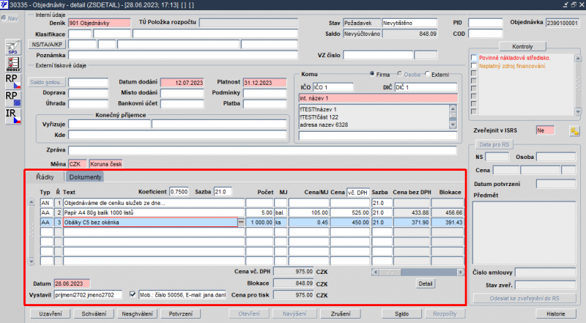Viewport: 586px width, 323px height.
Task: Click down arrow of order rows scrollbar
Action: coord(31,261)
